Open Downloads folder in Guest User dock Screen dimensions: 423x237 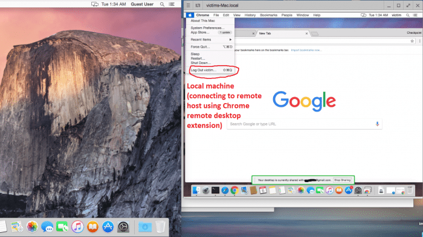click(145, 227)
